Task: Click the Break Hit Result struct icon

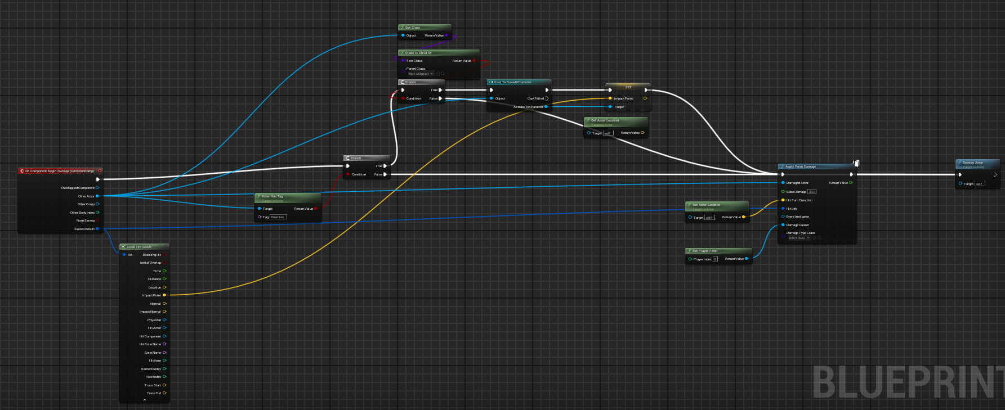Action: [123, 247]
